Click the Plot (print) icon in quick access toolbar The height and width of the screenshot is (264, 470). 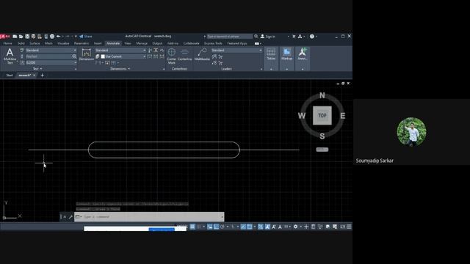(x=52, y=36)
